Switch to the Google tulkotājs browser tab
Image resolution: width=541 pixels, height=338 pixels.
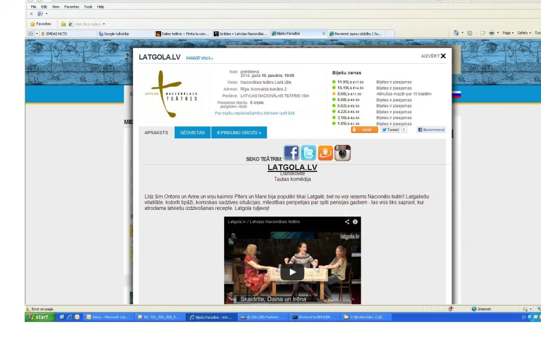(x=126, y=34)
